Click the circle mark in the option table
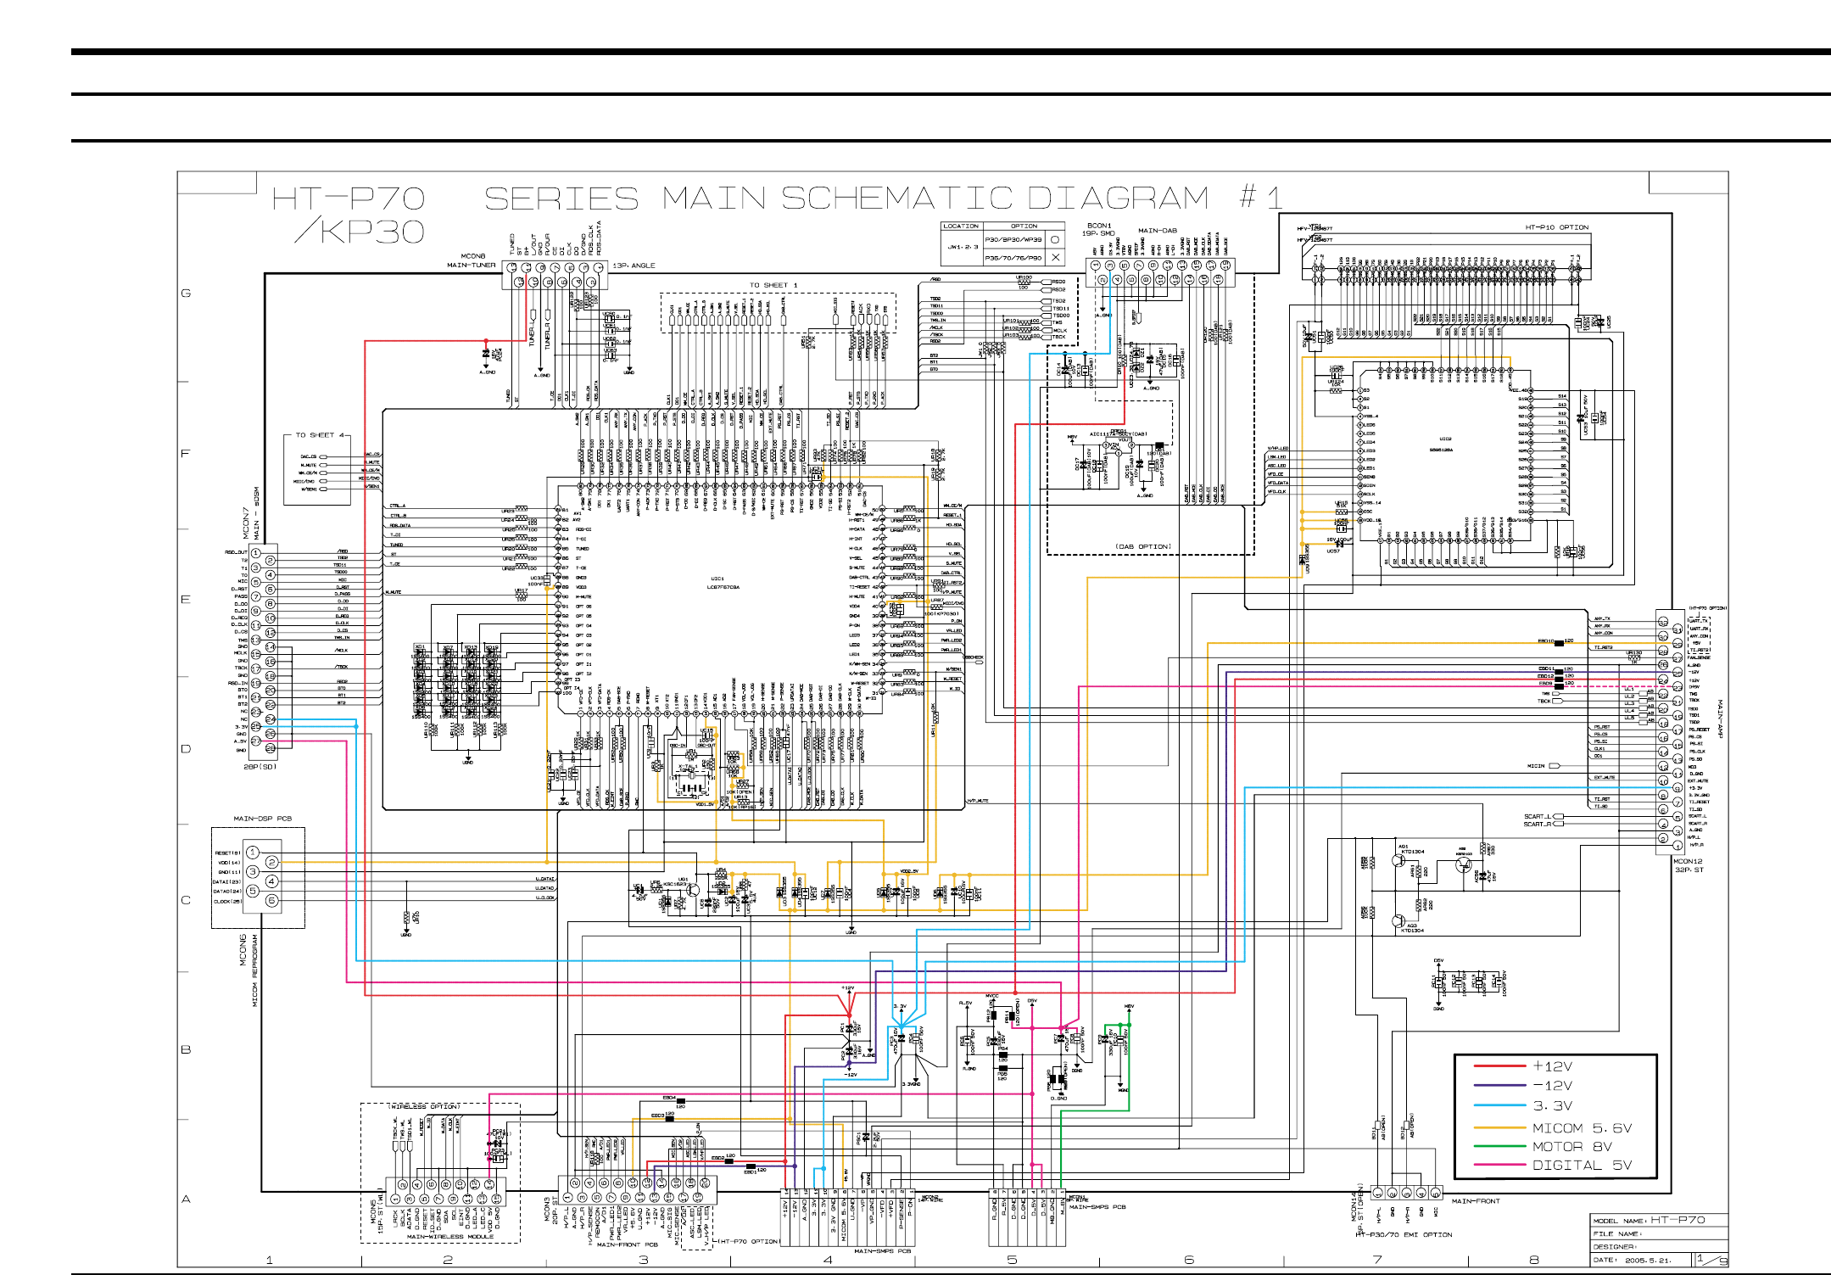 click(x=1055, y=240)
